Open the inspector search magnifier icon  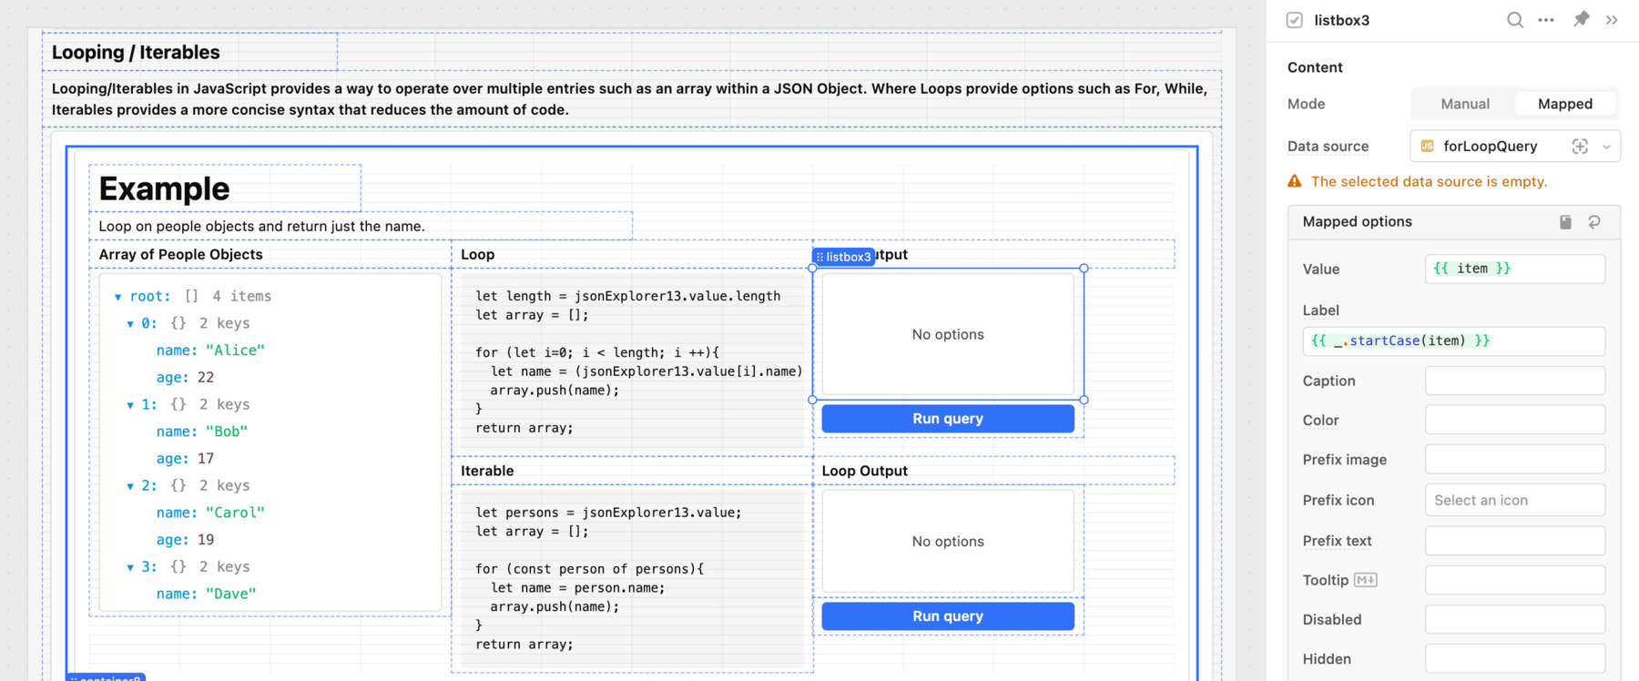click(1514, 20)
